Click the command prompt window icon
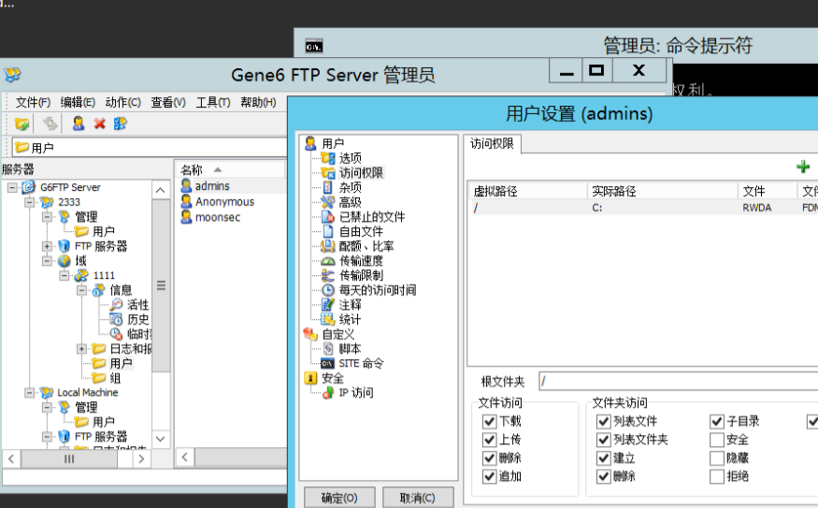The height and width of the screenshot is (508, 818). [x=314, y=46]
